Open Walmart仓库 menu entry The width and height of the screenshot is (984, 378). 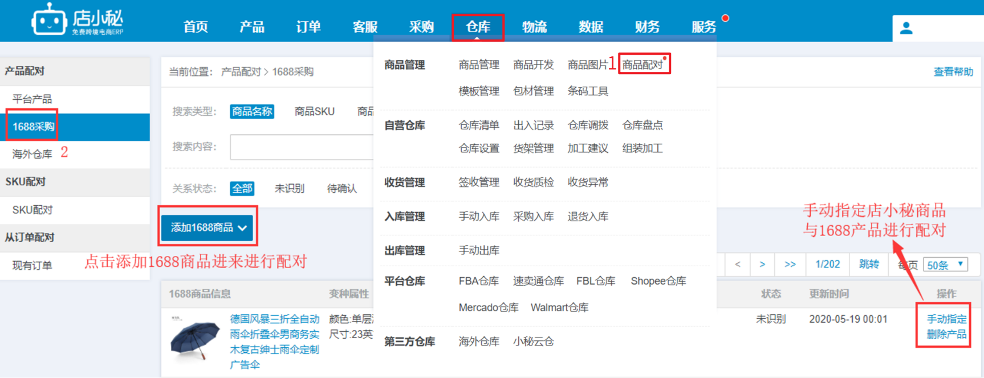click(x=559, y=308)
